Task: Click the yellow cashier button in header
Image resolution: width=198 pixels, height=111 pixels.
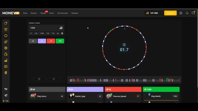Action: click(170, 13)
